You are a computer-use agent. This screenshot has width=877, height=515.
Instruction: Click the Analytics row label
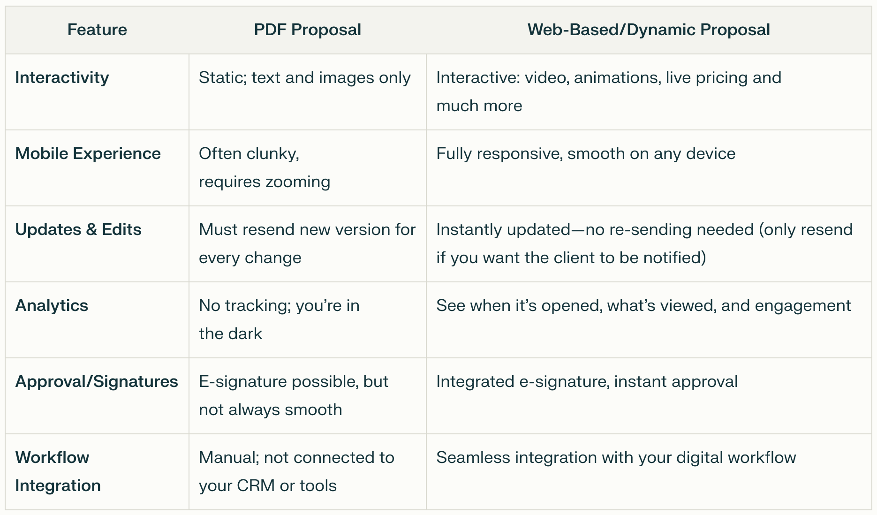(x=52, y=305)
